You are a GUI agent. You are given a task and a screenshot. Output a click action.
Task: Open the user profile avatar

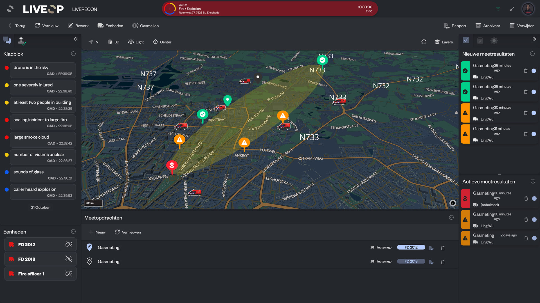pyautogui.click(x=528, y=9)
